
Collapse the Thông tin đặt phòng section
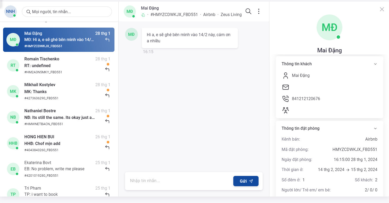[x=375, y=128]
